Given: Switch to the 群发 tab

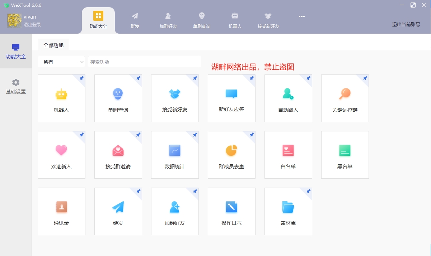Looking at the screenshot, I should coord(135,20).
